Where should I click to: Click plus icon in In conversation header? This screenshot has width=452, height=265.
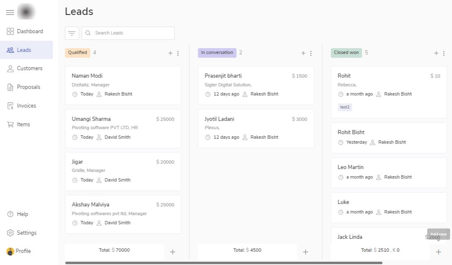303,53
